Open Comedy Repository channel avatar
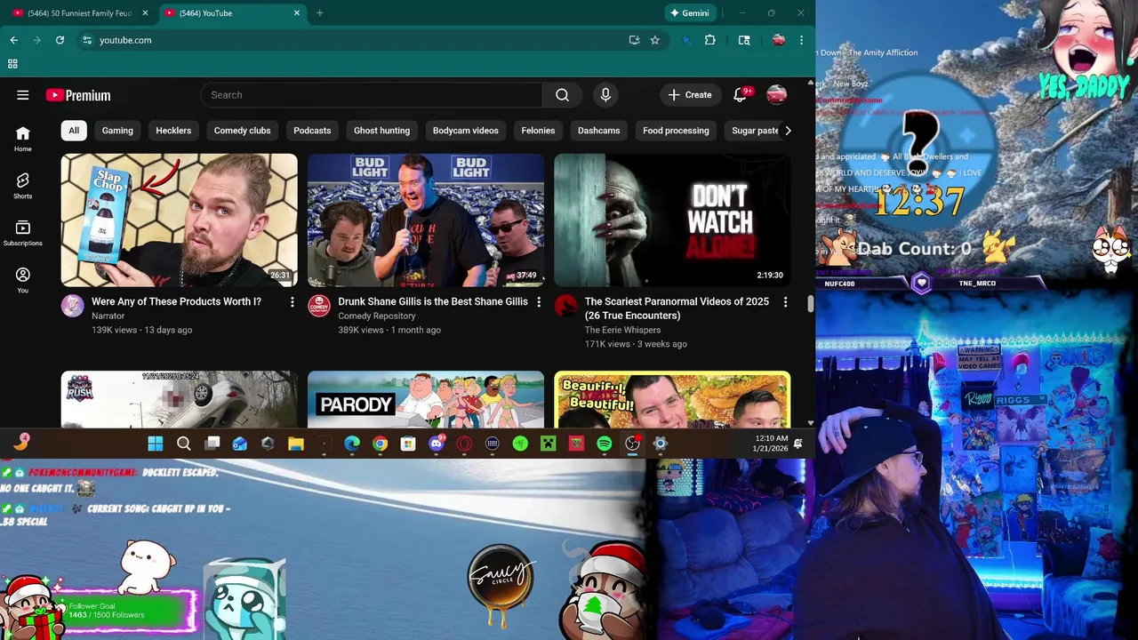Viewport: 1138px width, 640px height. coord(319,306)
